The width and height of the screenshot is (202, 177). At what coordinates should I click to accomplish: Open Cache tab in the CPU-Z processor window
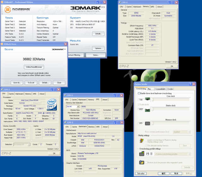click(x=11, y=94)
